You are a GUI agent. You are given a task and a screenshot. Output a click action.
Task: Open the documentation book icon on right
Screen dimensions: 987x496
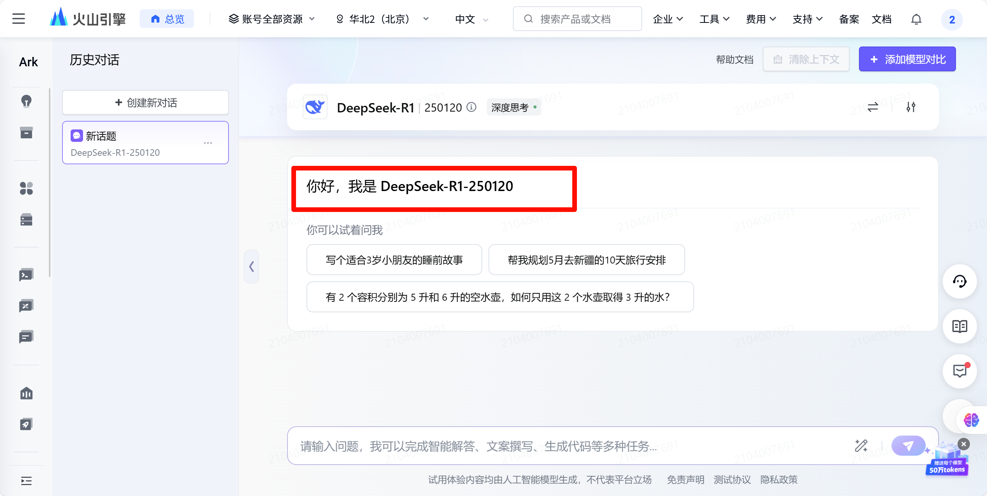point(960,327)
